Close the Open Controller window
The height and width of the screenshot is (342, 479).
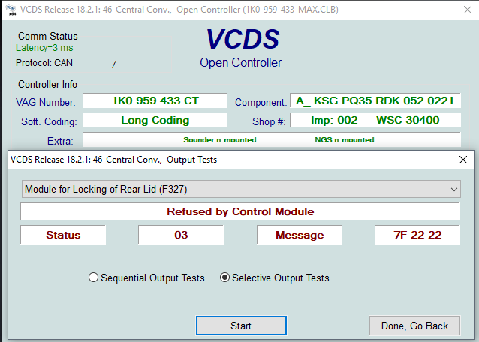click(468, 10)
